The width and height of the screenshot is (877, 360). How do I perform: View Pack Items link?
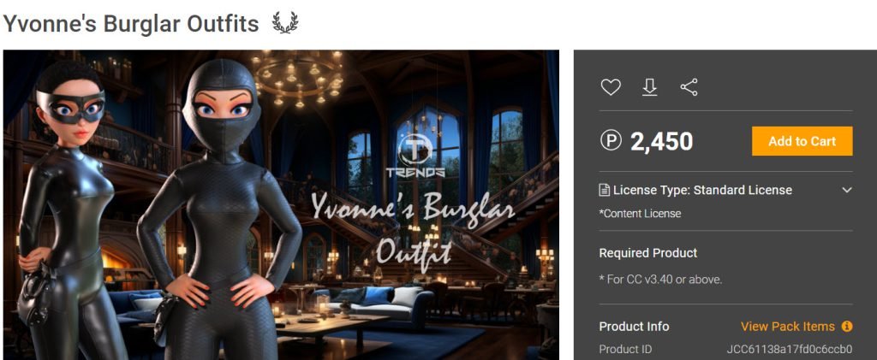788,326
